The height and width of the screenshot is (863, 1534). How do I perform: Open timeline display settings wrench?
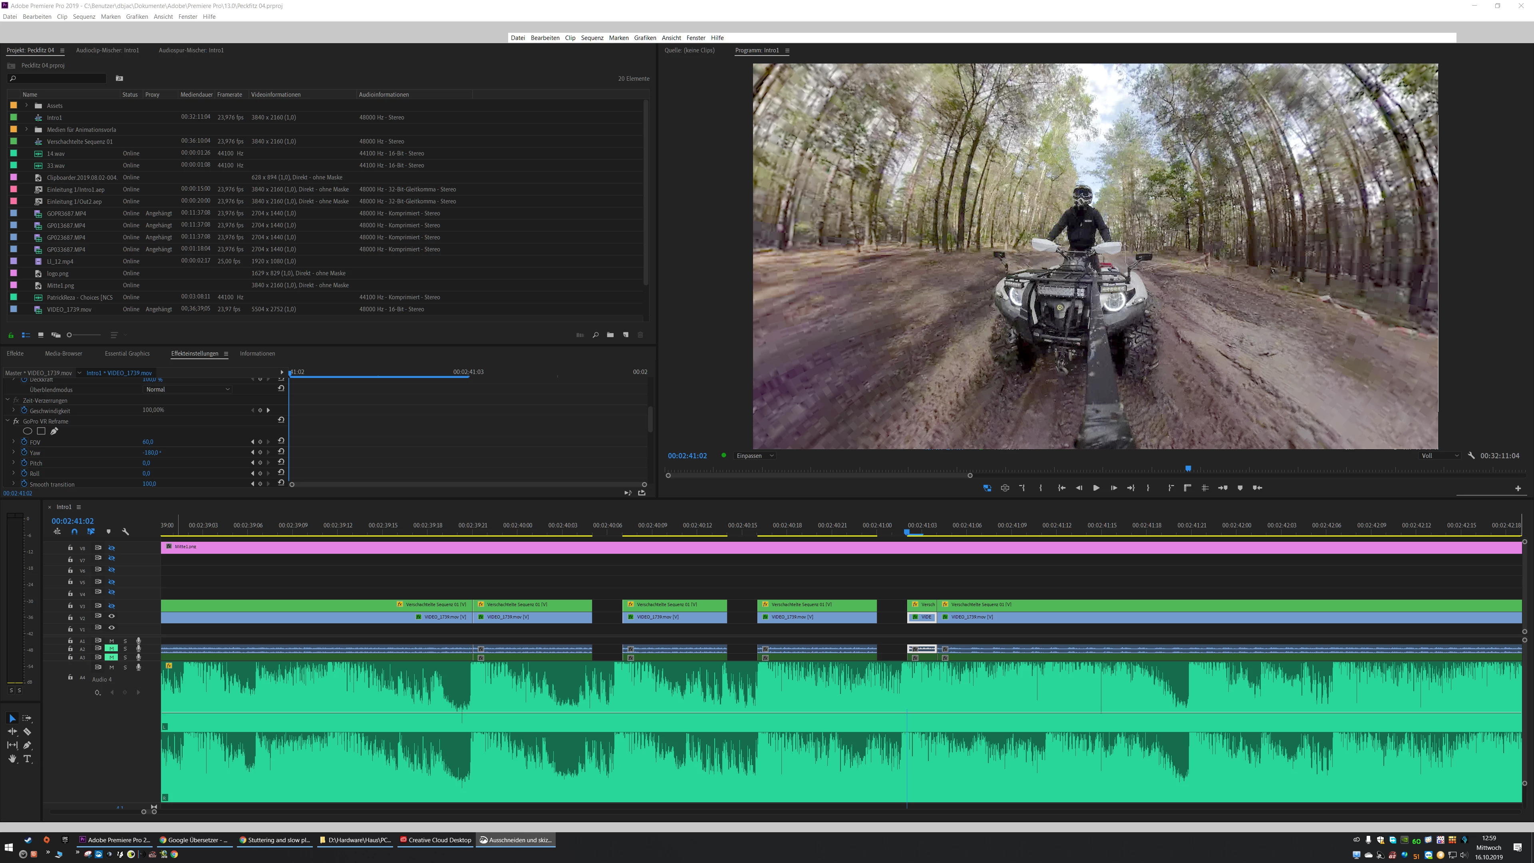tap(125, 531)
